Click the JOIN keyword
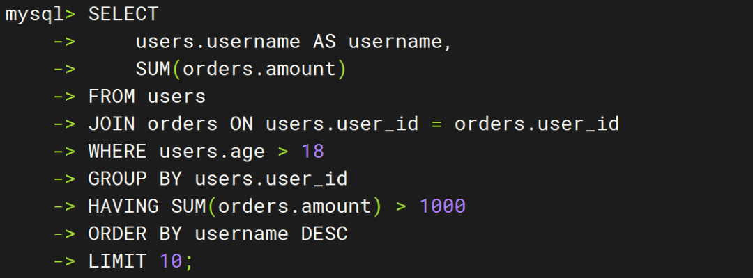 coord(112,124)
